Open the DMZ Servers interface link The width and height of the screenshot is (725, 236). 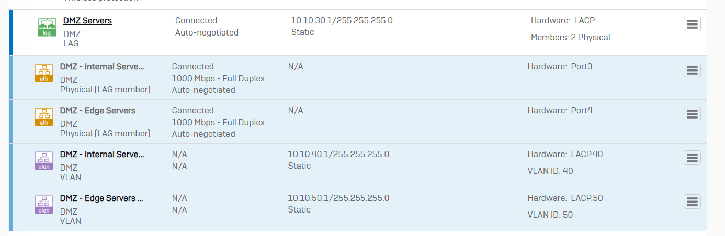tap(87, 21)
